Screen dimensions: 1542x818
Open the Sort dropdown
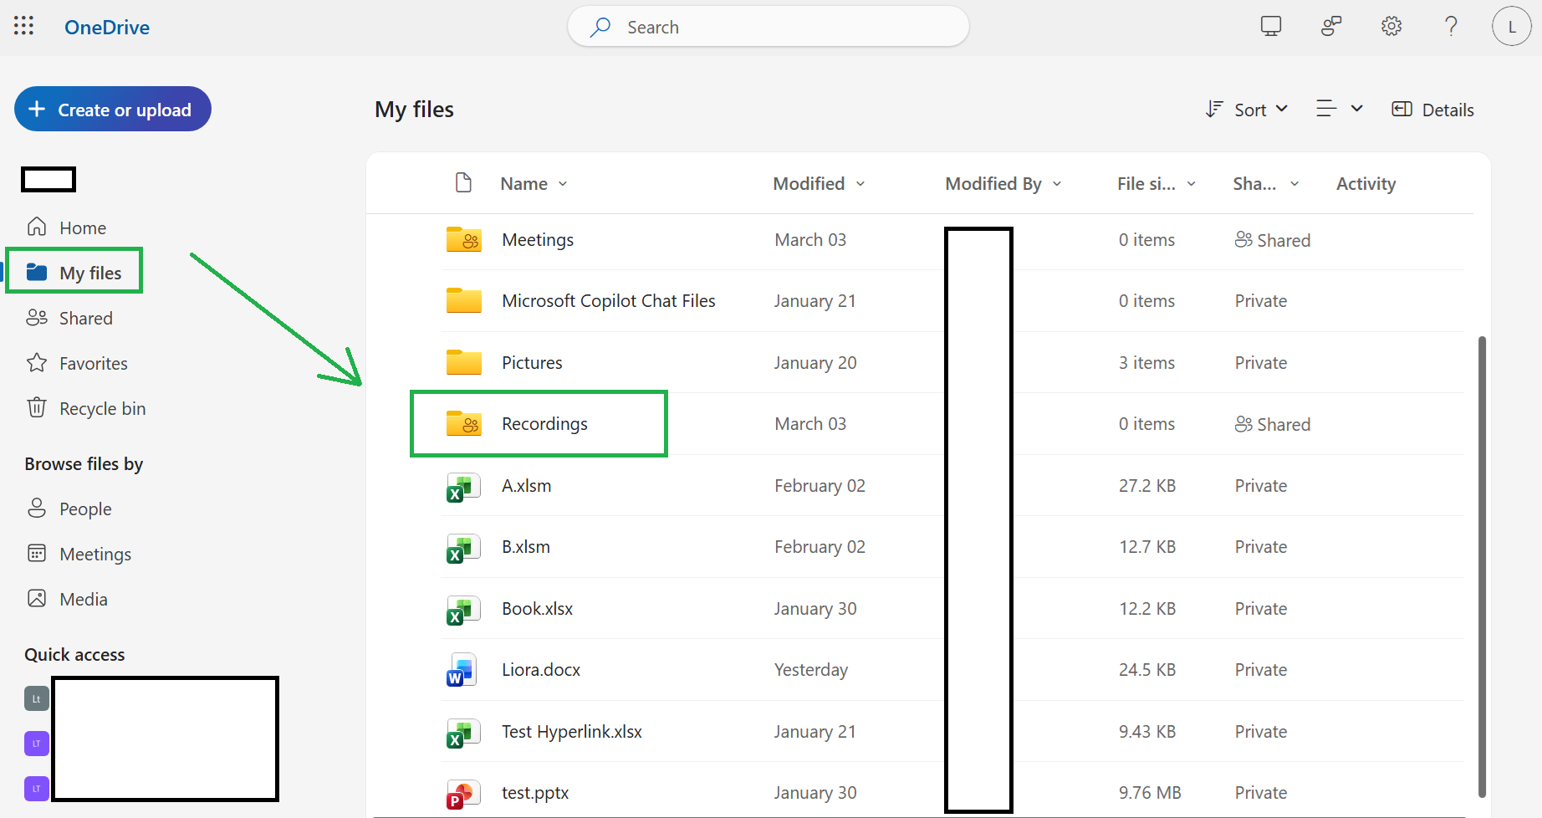(x=1247, y=110)
